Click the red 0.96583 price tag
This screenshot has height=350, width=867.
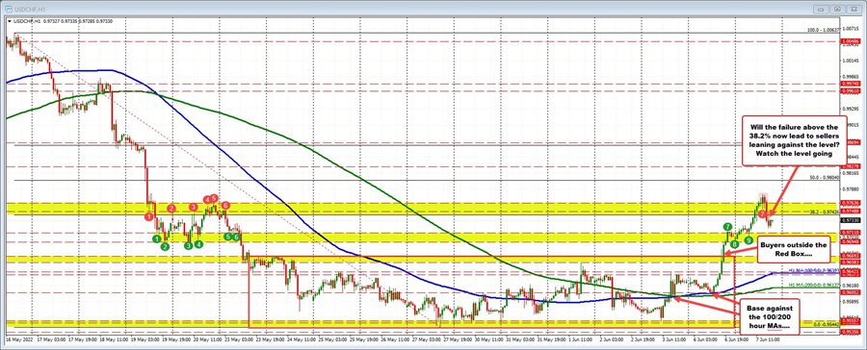pyautogui.click(x=851, y=262)
